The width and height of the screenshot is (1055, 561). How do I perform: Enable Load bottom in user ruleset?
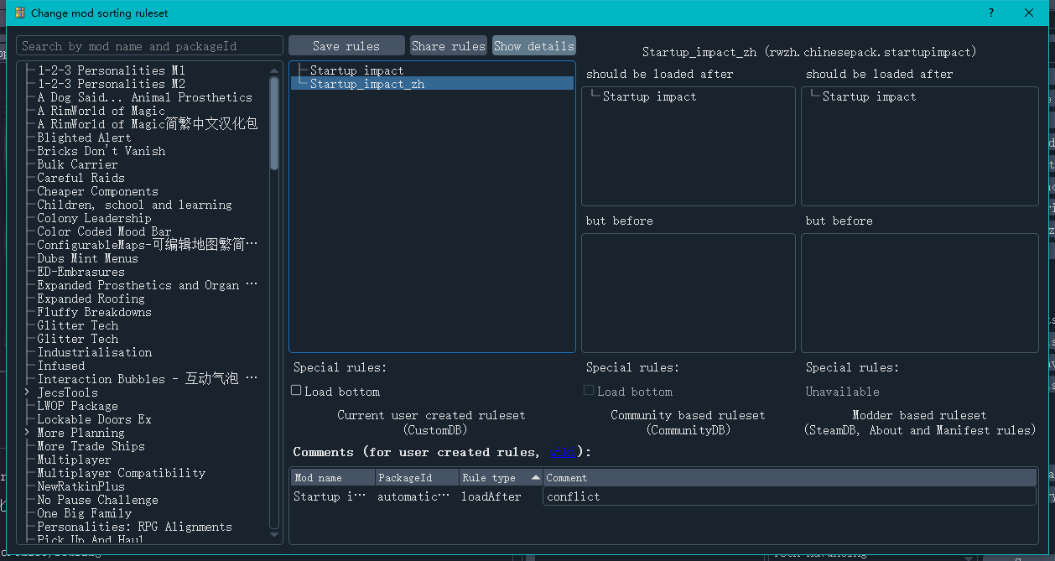click(x=296, y=391)
